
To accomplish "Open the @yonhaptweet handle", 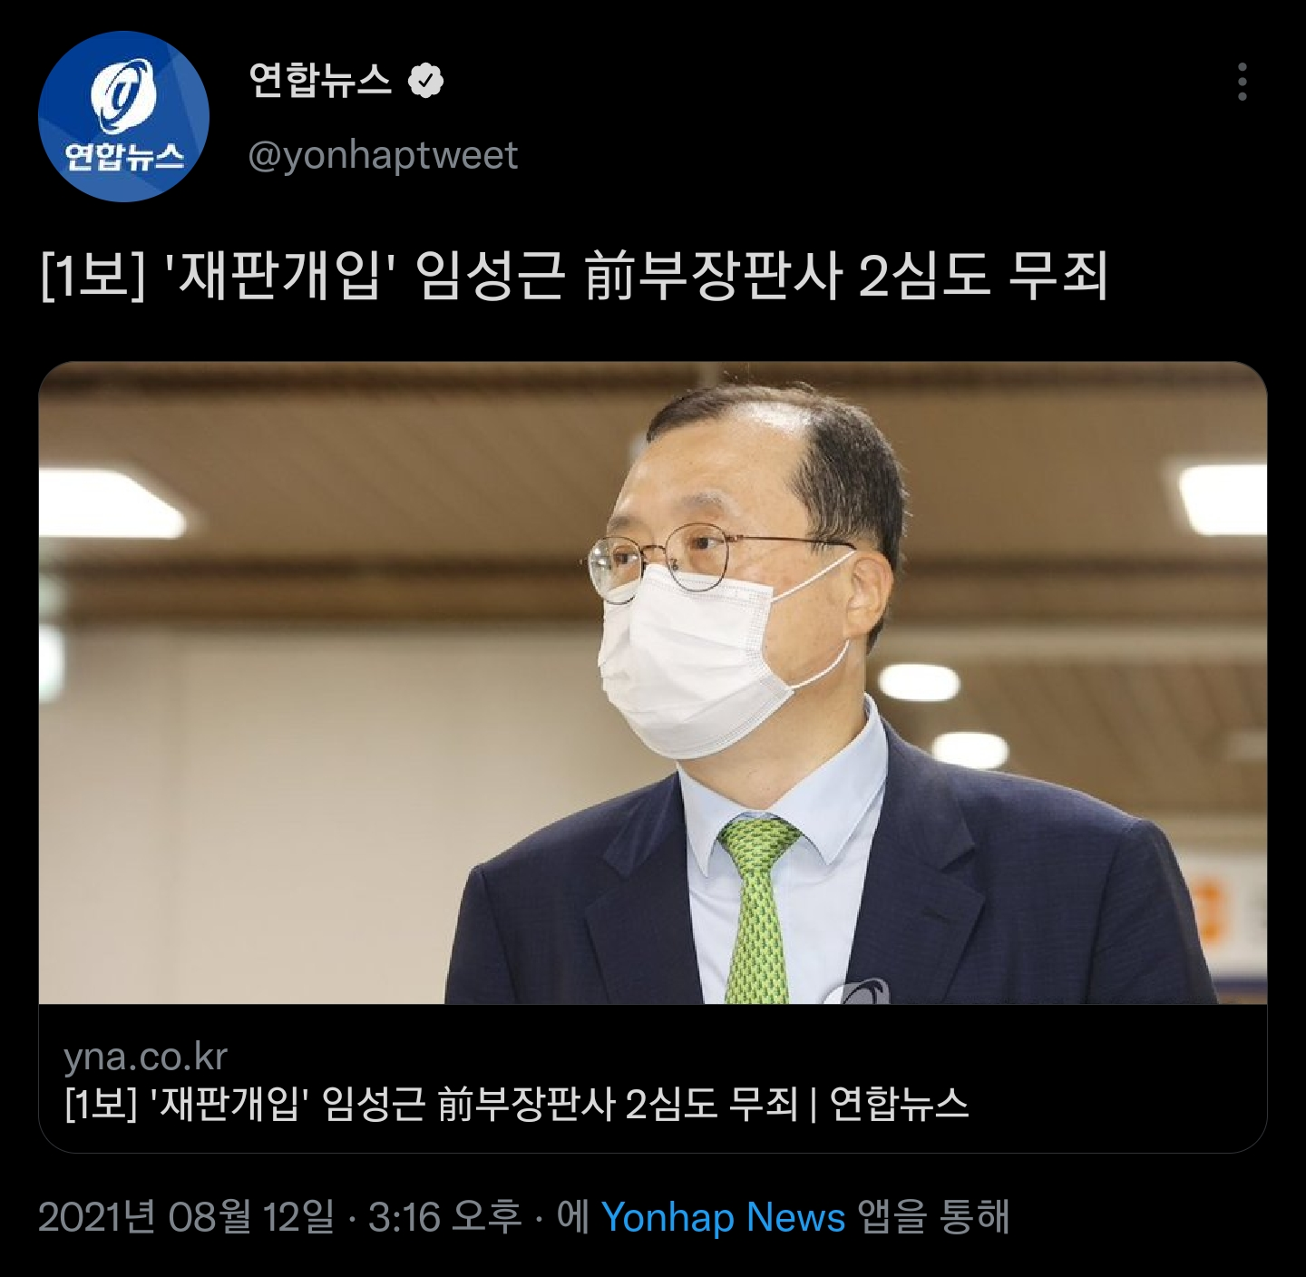I will [x=383, y=156].
